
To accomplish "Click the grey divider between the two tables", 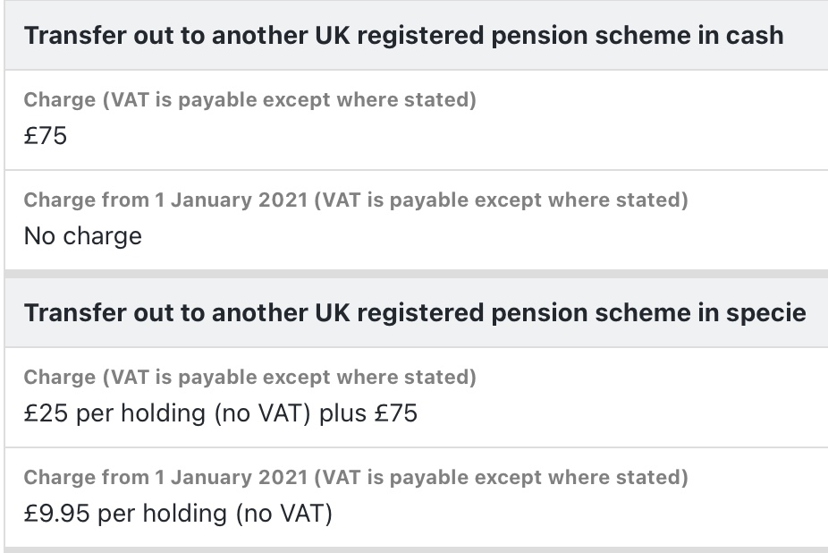I will pyautogui.click(x=416, y=274).
